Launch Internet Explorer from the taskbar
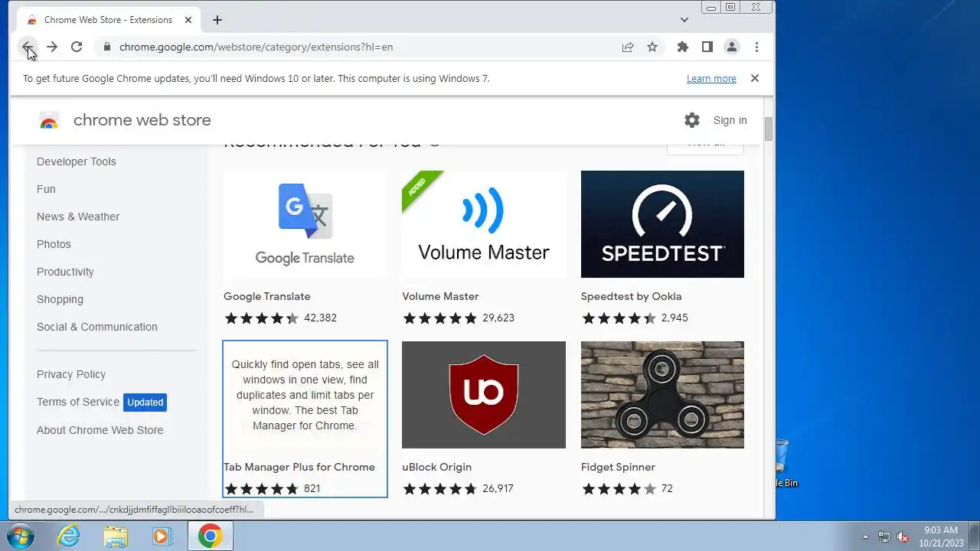Image resolution: width=980 pixels, height=551 pixels. click(69, 536)
